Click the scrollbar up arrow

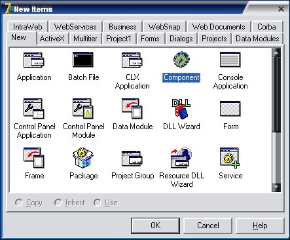pos(276,52)
